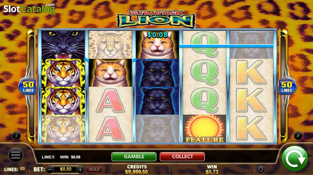Open the info paytable icon
This screenshot has height=175, width=313.
(17, 136)
